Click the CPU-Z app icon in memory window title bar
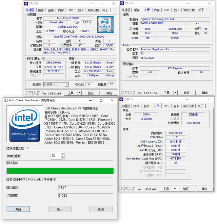Image resolution: width=217 pixels, height=224 pixels. point(121,99)
